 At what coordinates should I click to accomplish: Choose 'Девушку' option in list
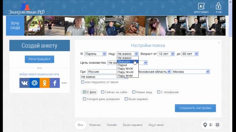click(x=128, y=62)
